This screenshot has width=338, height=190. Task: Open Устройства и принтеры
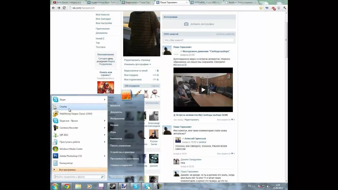(122, 152)
